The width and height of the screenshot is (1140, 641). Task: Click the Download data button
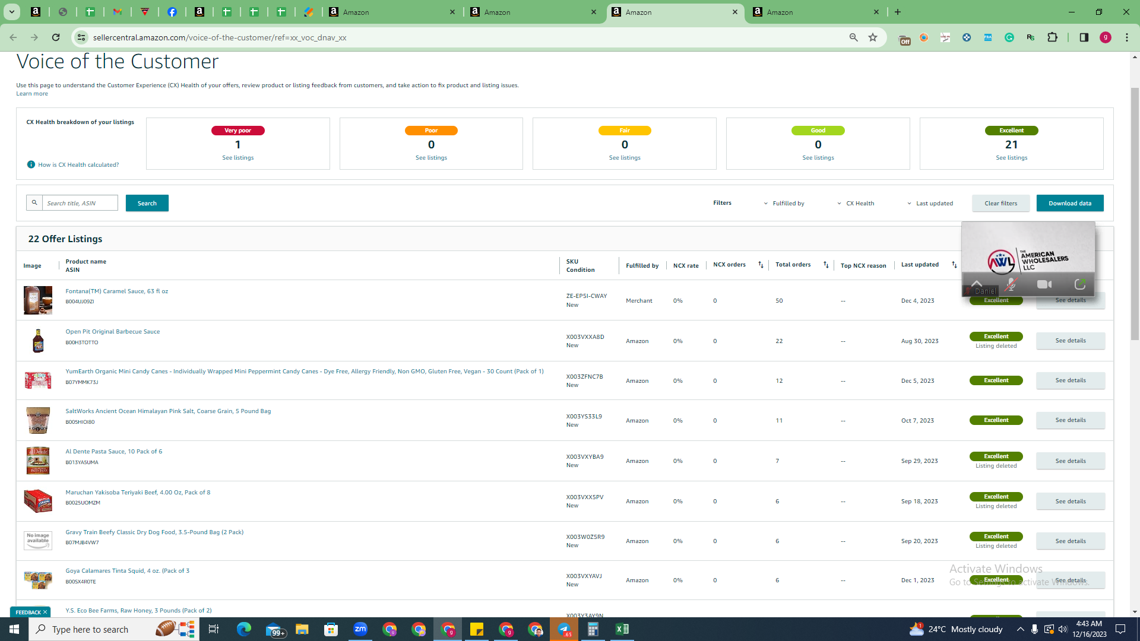[1070, 203]
